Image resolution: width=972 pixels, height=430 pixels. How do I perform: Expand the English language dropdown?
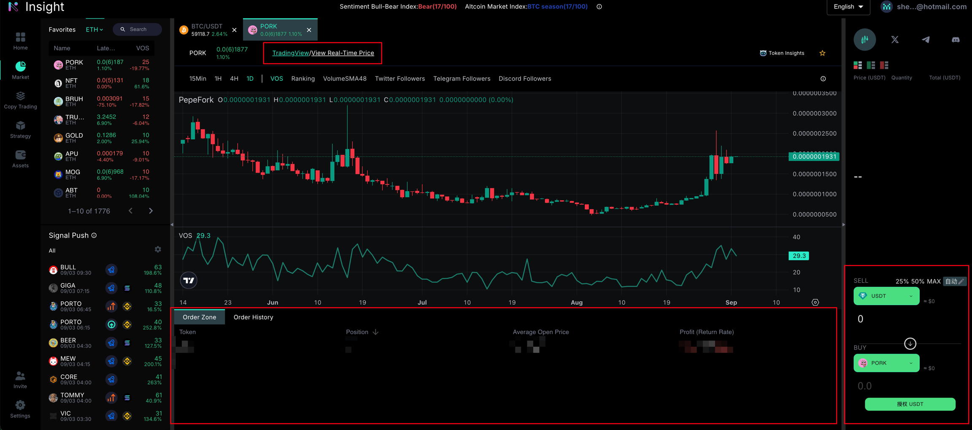click(848, 7)
